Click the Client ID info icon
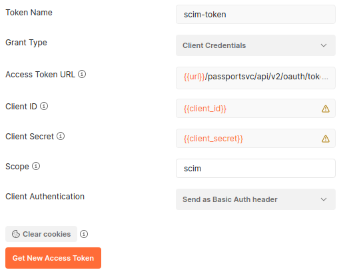The height and width of the screenshot is (274, 343). [x=44, y=106]
